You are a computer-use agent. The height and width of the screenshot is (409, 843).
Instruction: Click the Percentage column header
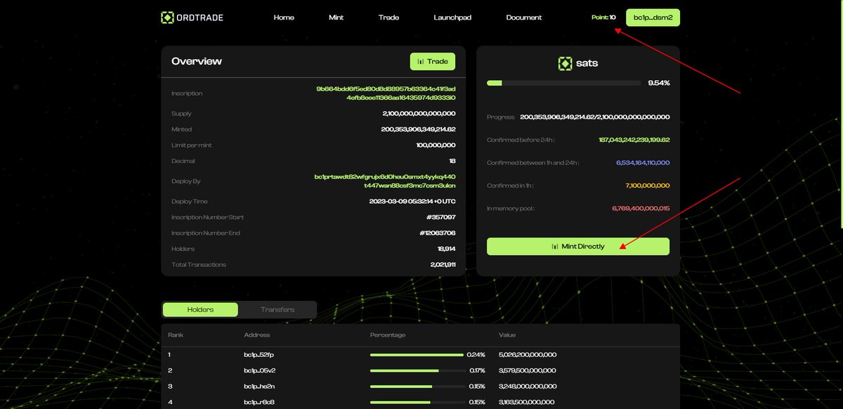pyautogui.click(x=388, y=335)
